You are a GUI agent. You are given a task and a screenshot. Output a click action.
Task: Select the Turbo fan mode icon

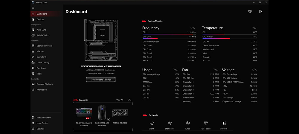coord(188,123)
